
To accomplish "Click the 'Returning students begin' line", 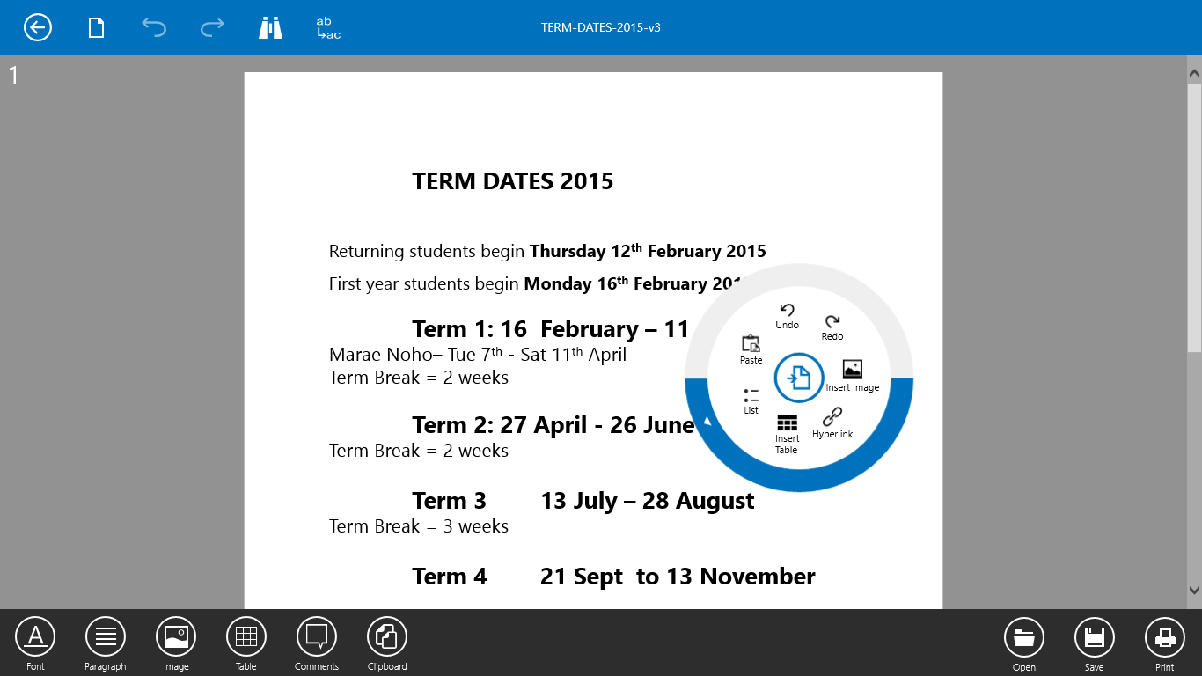I will (547, 251).
